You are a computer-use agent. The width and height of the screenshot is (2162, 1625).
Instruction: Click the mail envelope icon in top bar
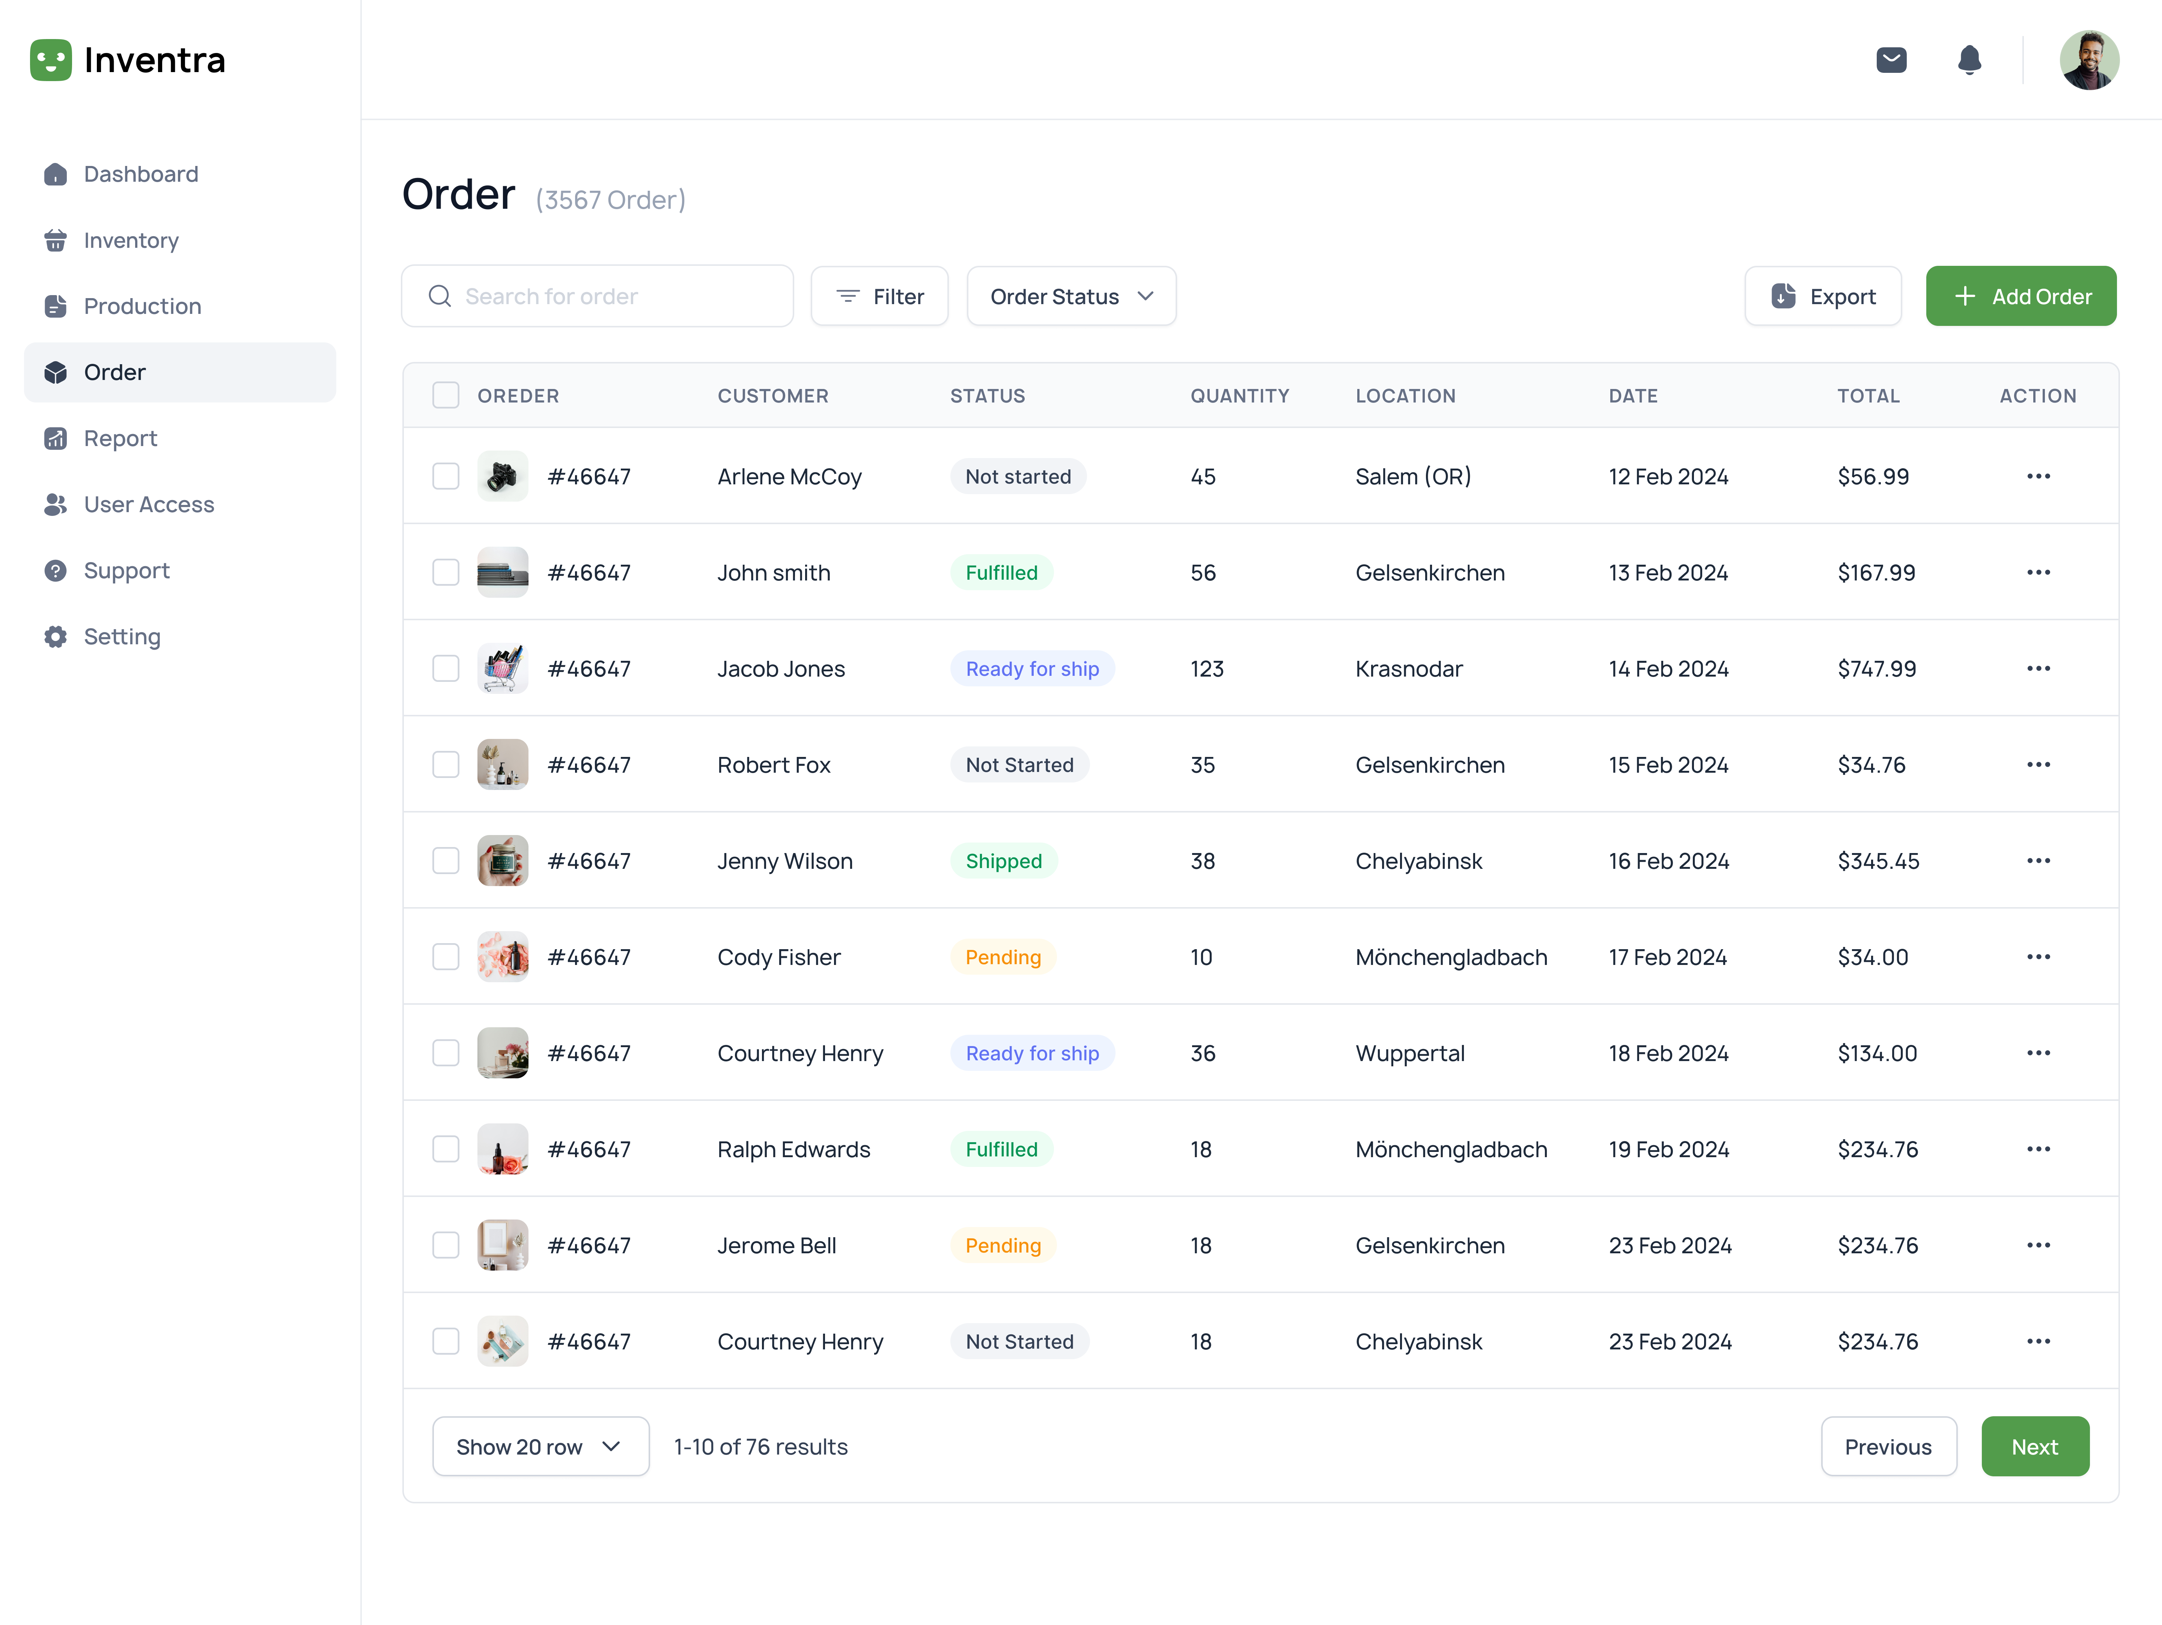(x=1892, y=60)
